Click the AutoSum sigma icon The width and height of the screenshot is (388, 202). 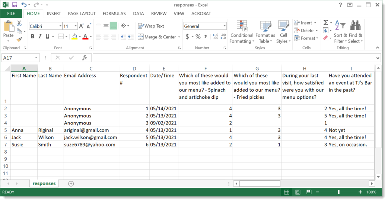click(326, 23)
